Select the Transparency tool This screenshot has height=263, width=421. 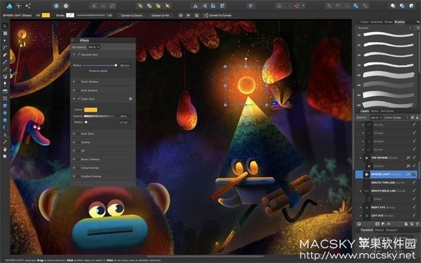click(x=5, y=84)
